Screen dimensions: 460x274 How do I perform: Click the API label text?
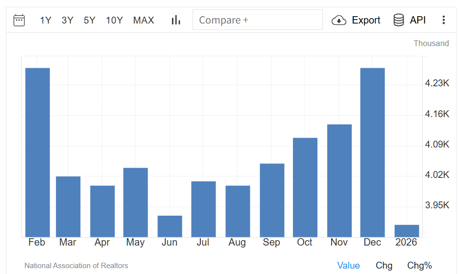418,20
